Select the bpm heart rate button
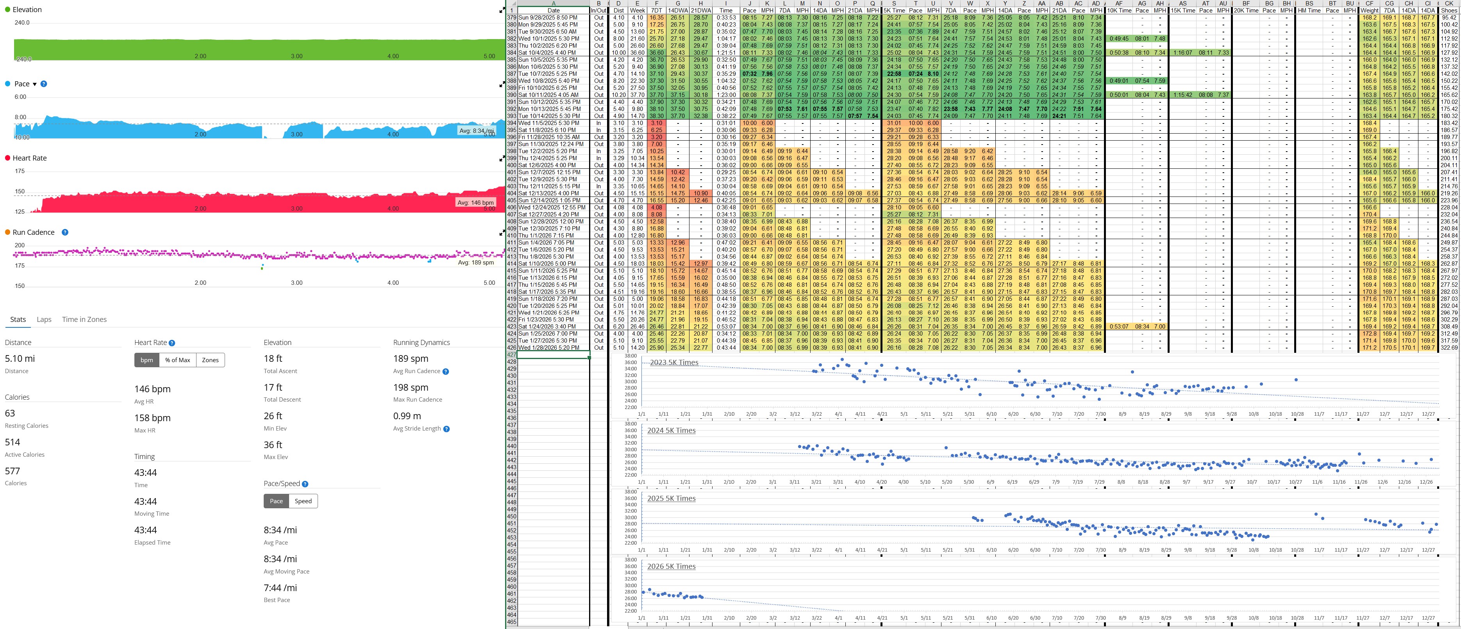The height and width of the screenshot is (629, 1461). tap(147, 360)
